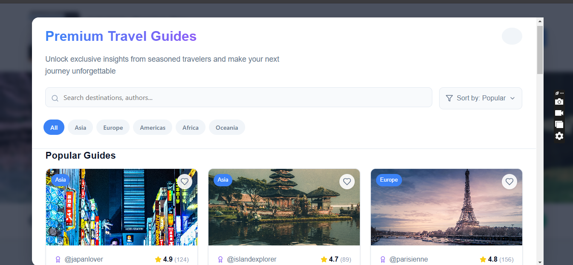This screenshot has width=573, height=265.
Task: Click the Asia badge on temple card
Action: 223,180
